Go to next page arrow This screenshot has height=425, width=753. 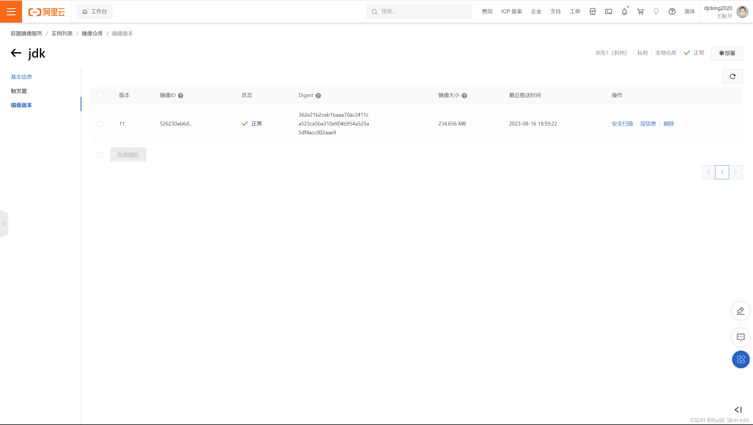pyautogui.click(x=736, y=172)
